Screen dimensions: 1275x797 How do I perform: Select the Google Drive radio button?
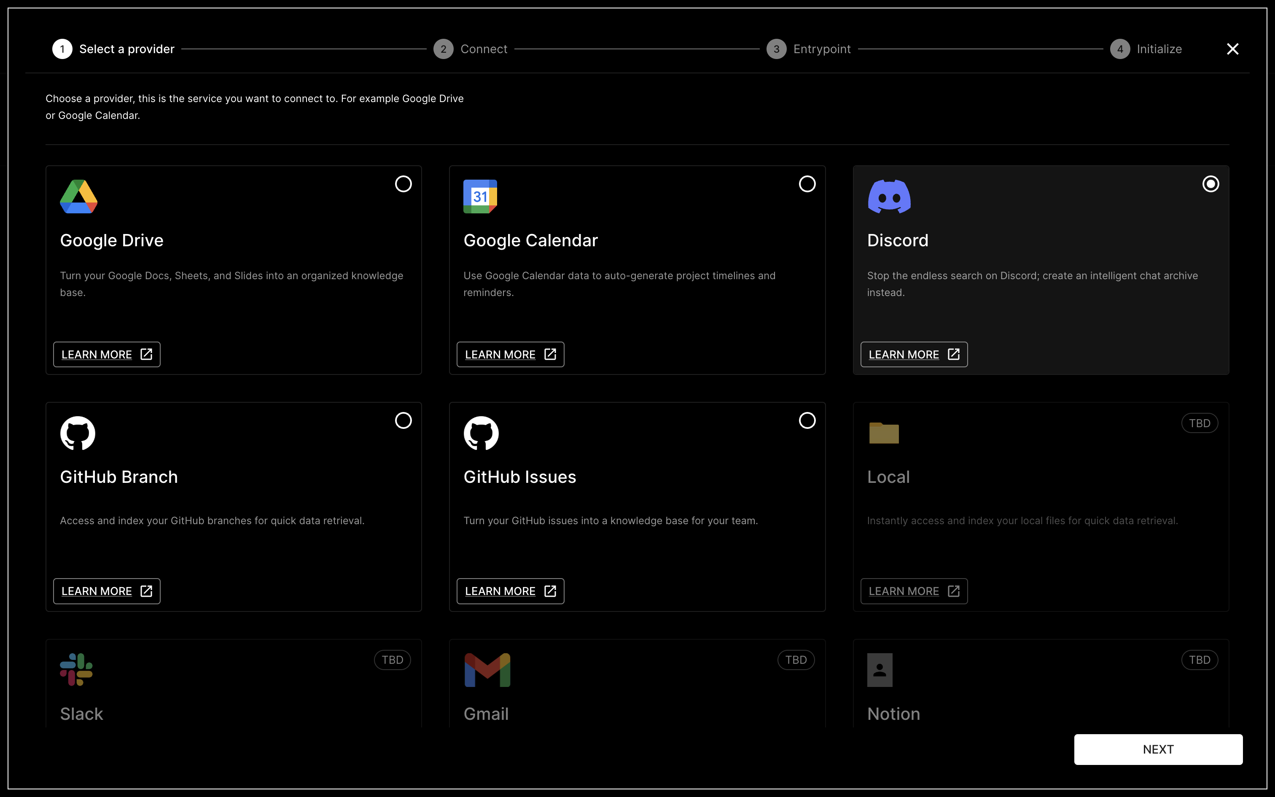tap(403, 184)
